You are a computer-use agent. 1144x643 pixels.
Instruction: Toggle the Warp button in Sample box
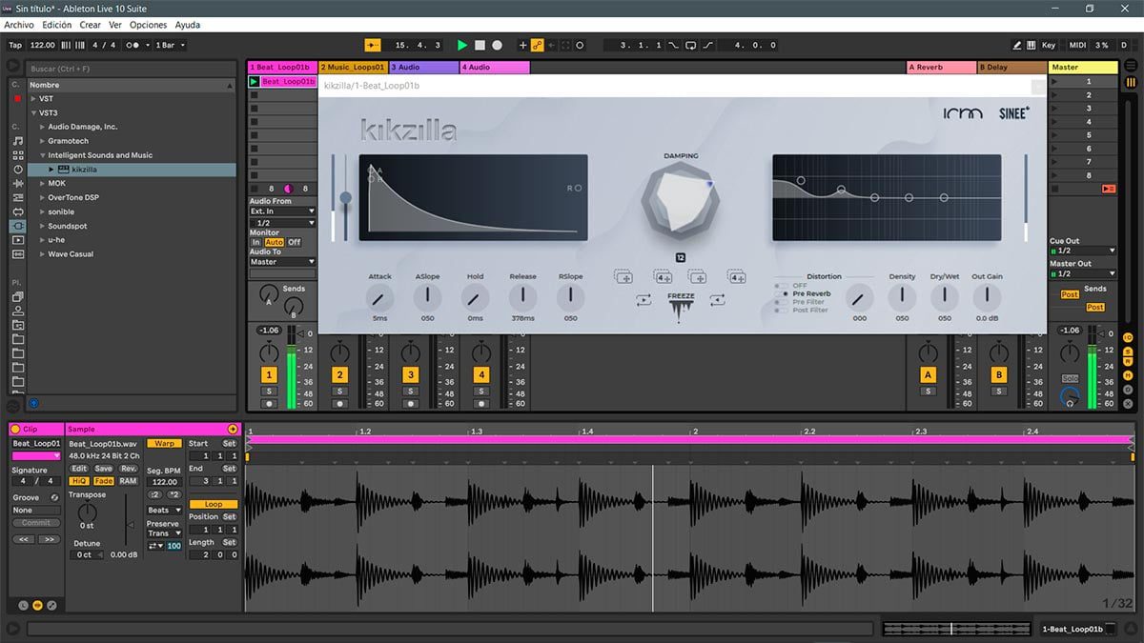164,444
